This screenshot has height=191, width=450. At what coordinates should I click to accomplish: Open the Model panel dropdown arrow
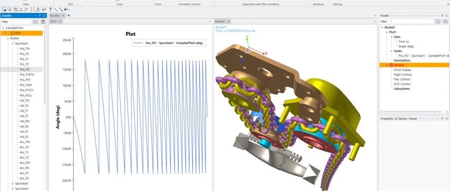pyautogui.click(x=438, y=16)
